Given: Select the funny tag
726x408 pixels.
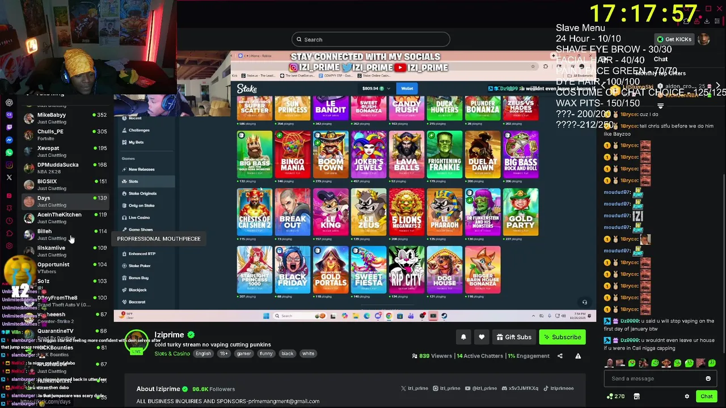Looking at the screenshot, I should click(x=266, y=354).
